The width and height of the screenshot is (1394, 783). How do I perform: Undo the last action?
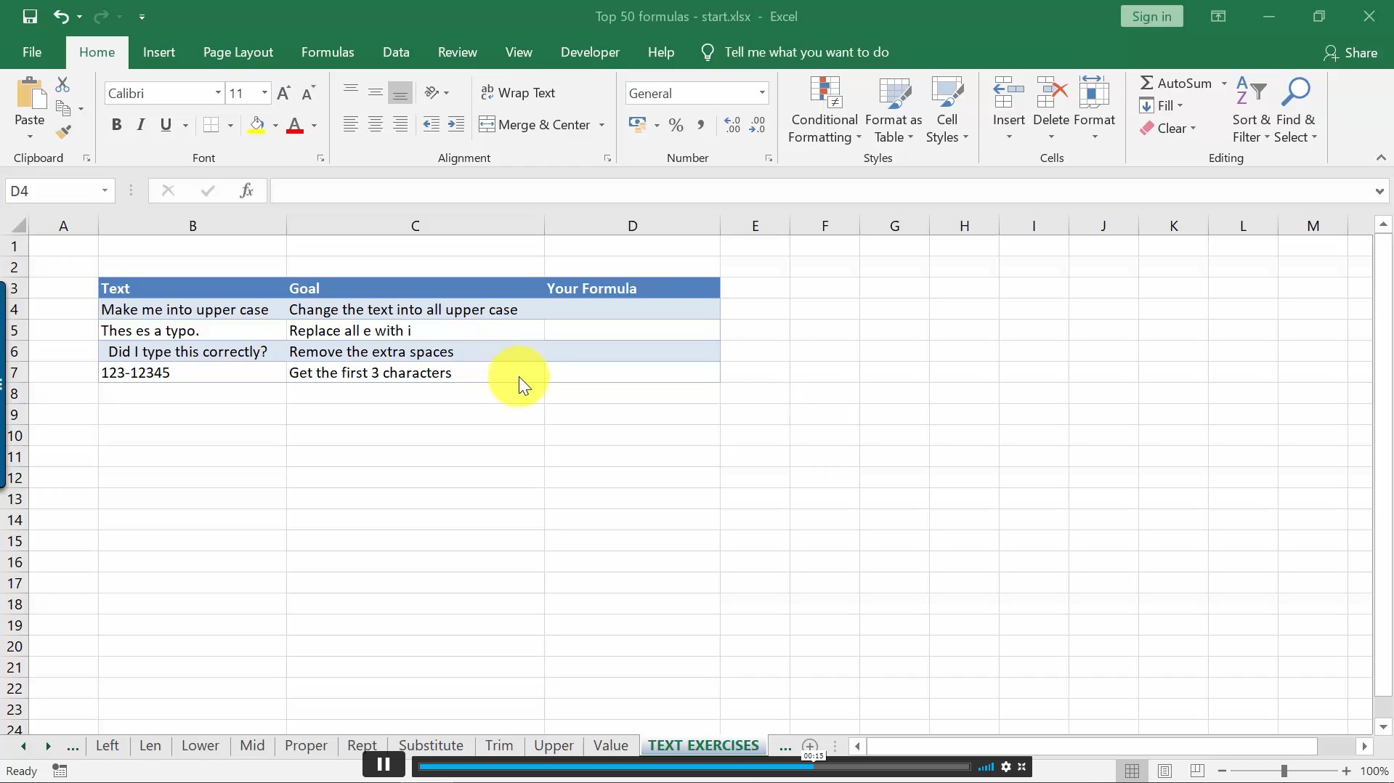pyautogui.click(x=61, y=16)
